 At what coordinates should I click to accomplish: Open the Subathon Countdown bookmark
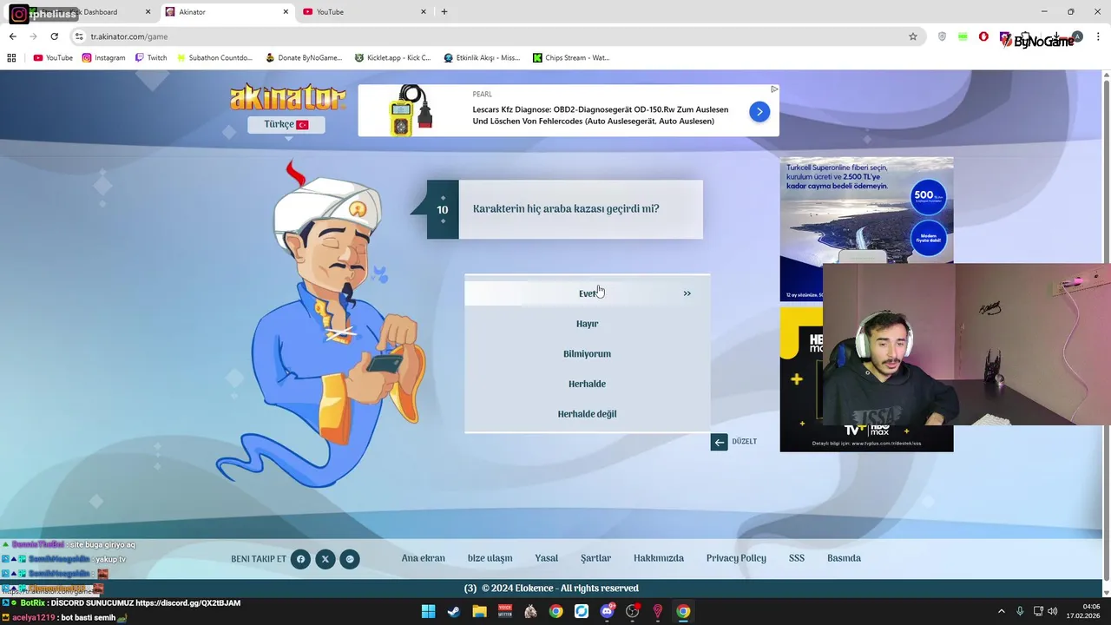click(214, 58)
